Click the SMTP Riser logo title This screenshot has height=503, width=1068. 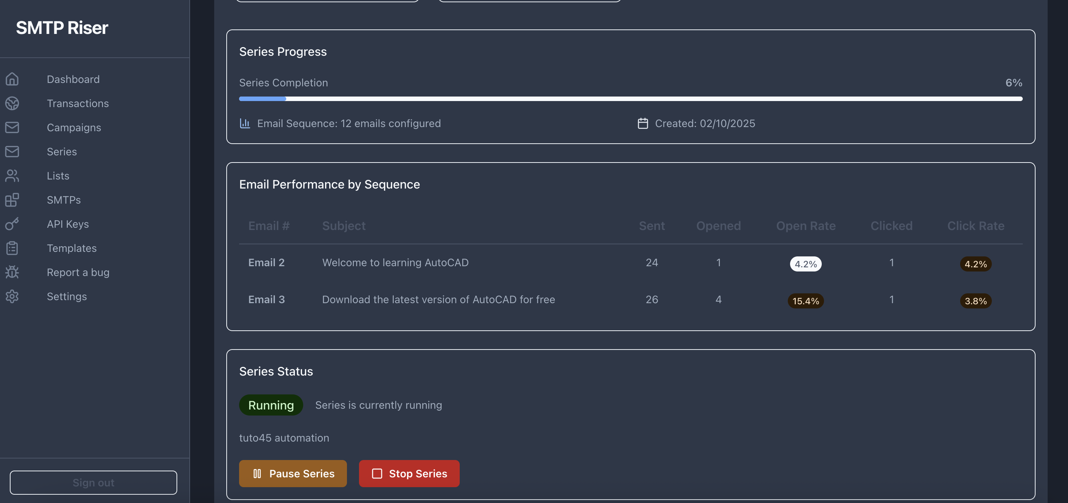(x=62, y=28)
